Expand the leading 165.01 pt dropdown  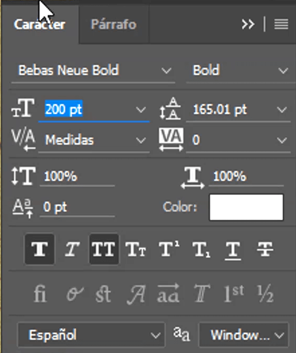(282, 110)
